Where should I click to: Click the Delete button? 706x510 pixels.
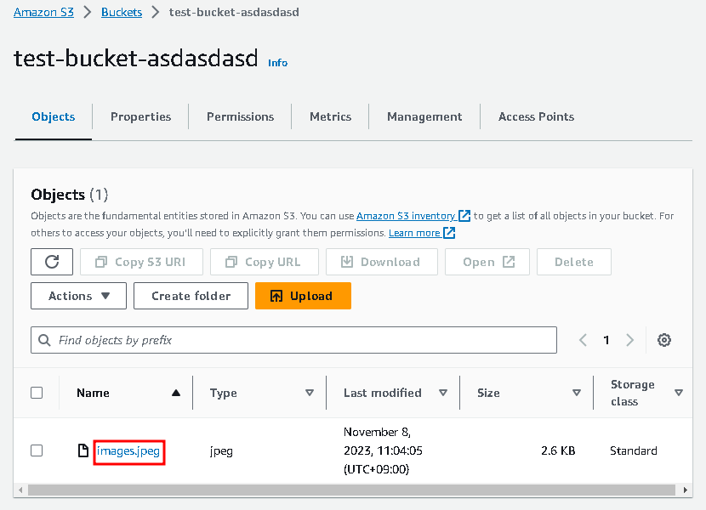tap(574, 262)
